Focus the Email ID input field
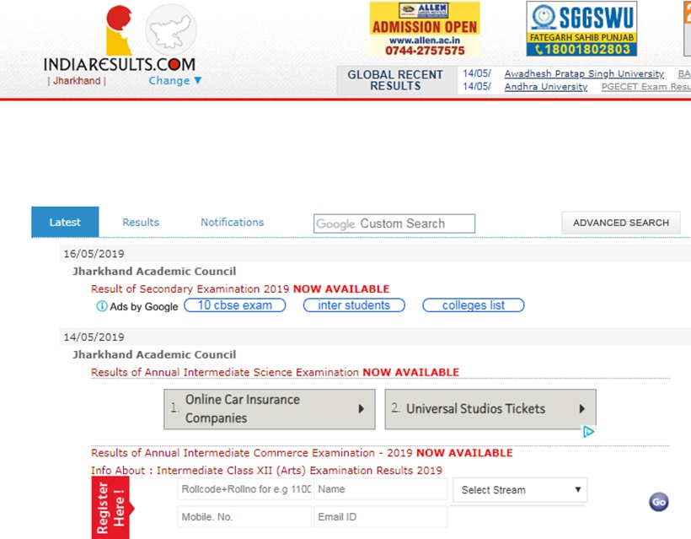The image size is (691, 539). pos(380,517)
